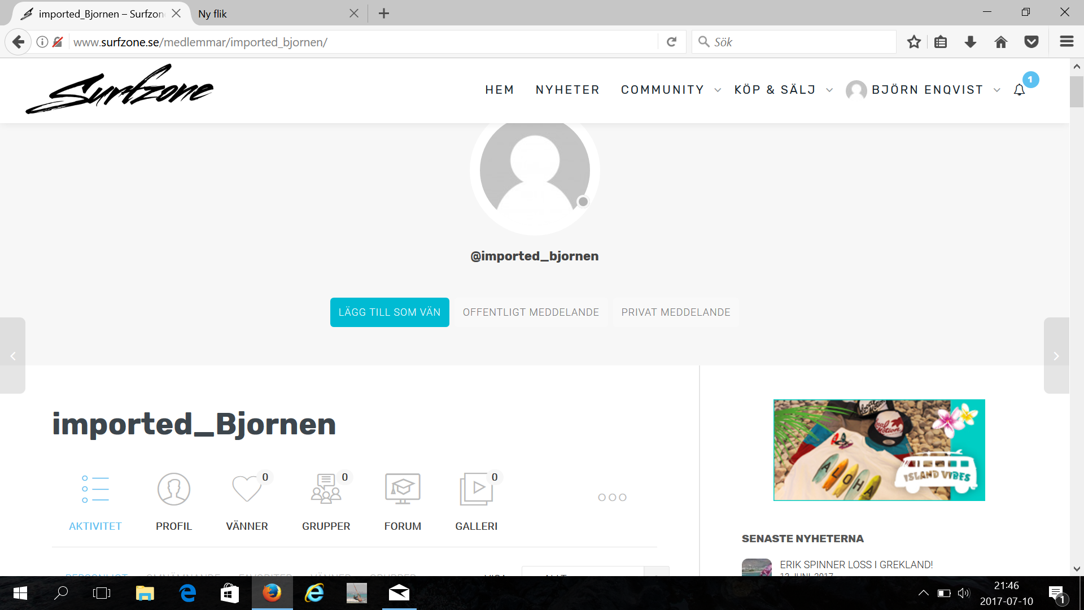The image size is (1084, 610).
Task: Click the SENASTE NYHETERNA heading
Action: [802, 538]
